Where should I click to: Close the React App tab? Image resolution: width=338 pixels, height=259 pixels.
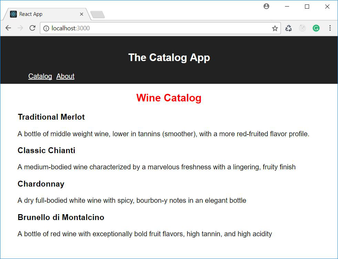(x=82, y=14)
